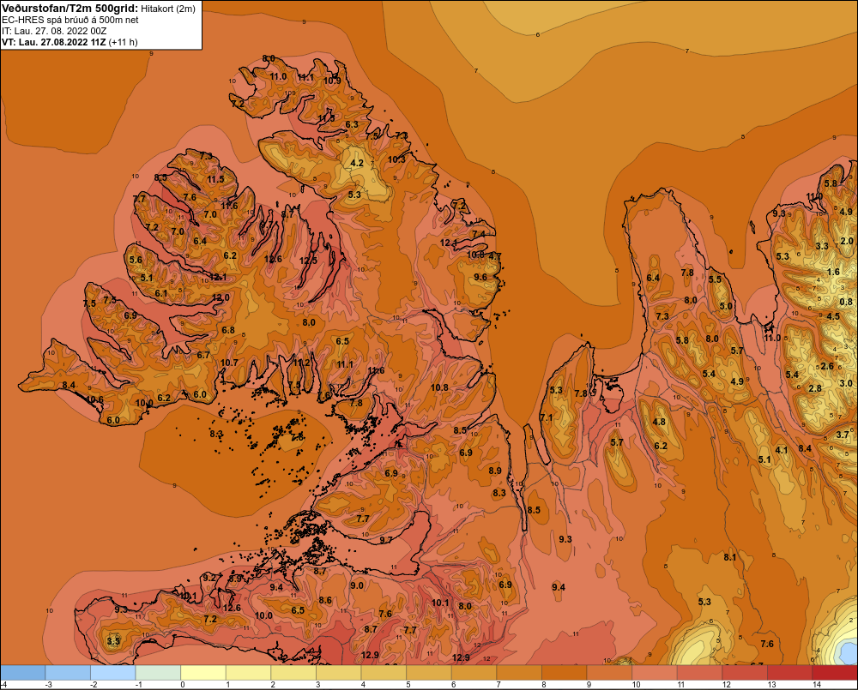The width and height of the screenshot is (858, 690).
Task: Pick the orange swatch between 8 and 9
Action: tap(565, 673)
